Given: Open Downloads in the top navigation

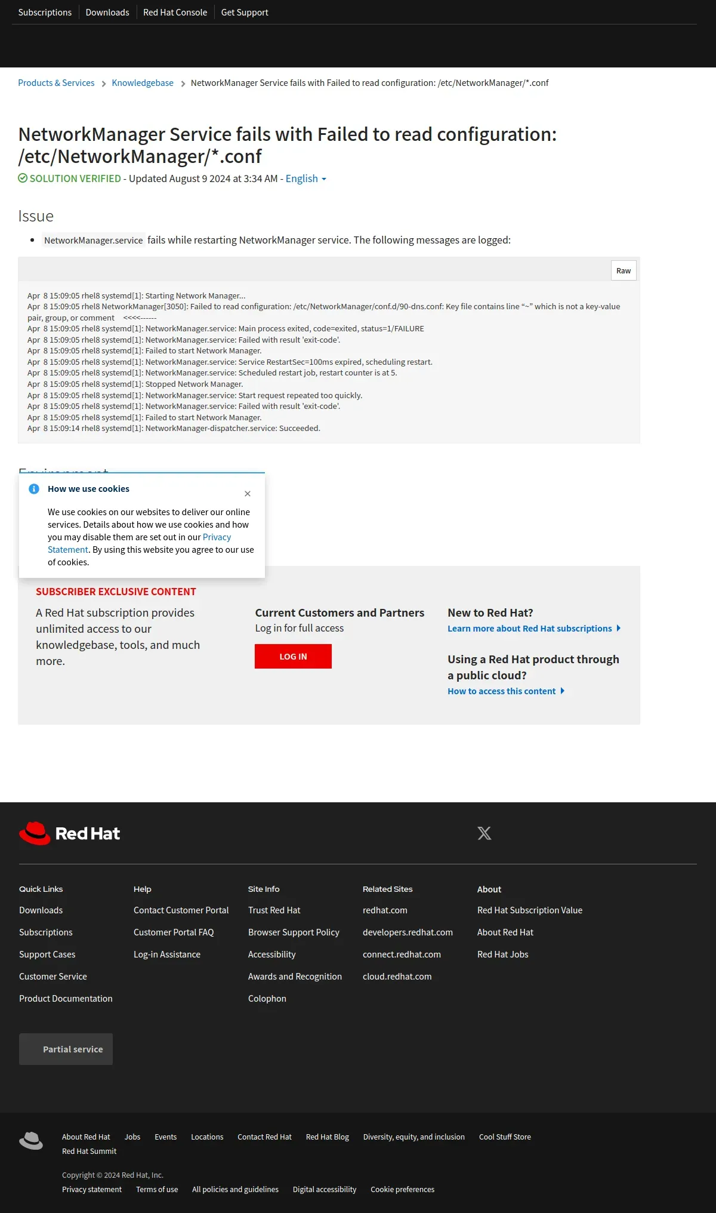Looking at the screenshot, I should [107, 12].
